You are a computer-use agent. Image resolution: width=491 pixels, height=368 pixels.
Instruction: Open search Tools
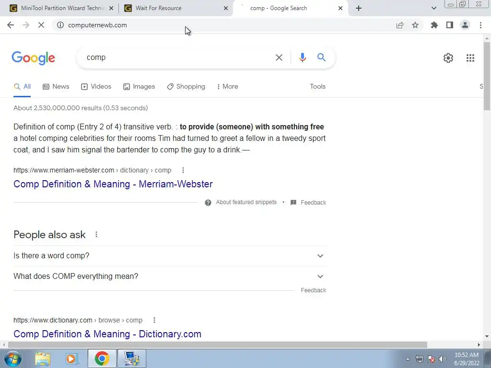point(318,86)
